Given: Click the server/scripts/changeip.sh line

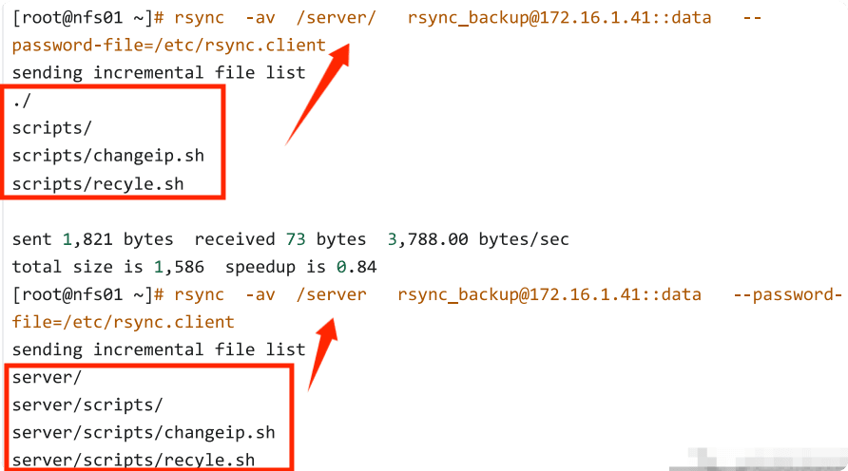Looking at the screenshot, I should 144,433.
